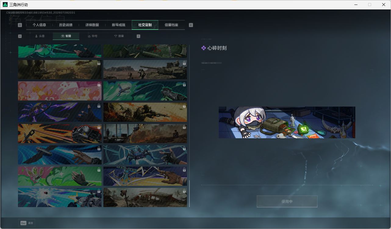Select the tank in desert dog tag

(145, 69)
